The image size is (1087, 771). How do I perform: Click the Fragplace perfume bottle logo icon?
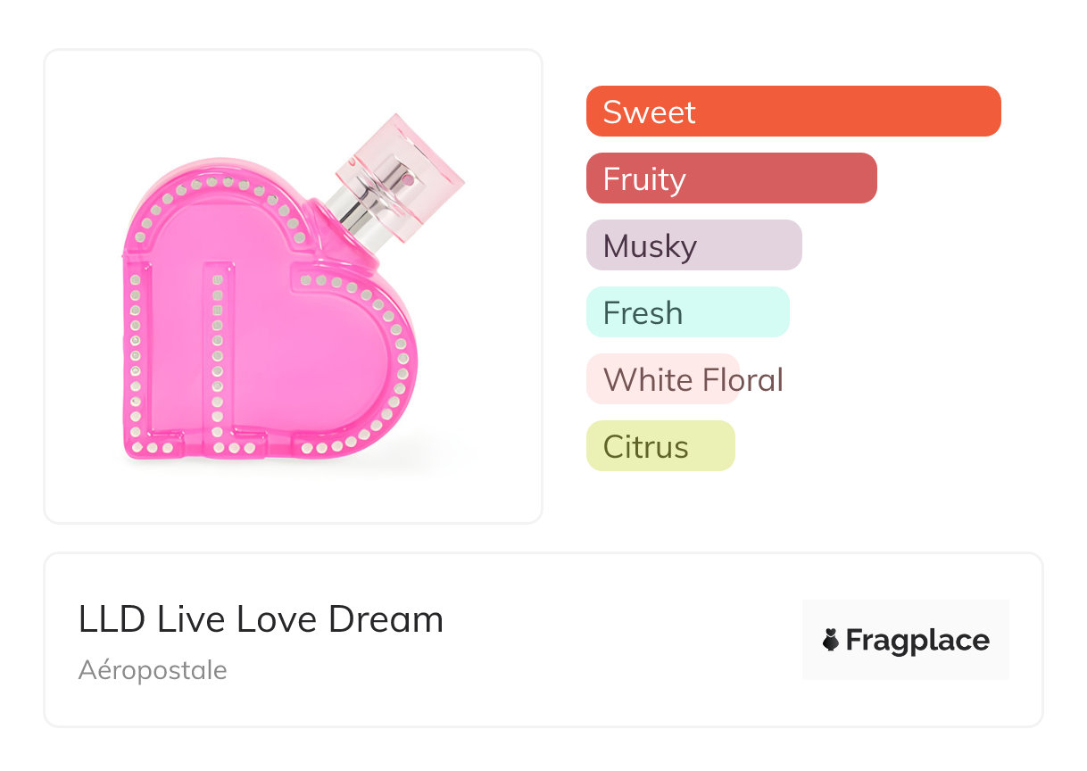coord(832,640)
